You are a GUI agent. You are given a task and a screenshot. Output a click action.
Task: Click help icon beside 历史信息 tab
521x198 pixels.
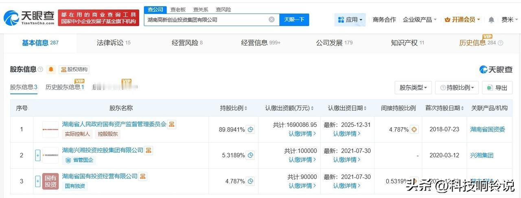click(x=501, y=43)
